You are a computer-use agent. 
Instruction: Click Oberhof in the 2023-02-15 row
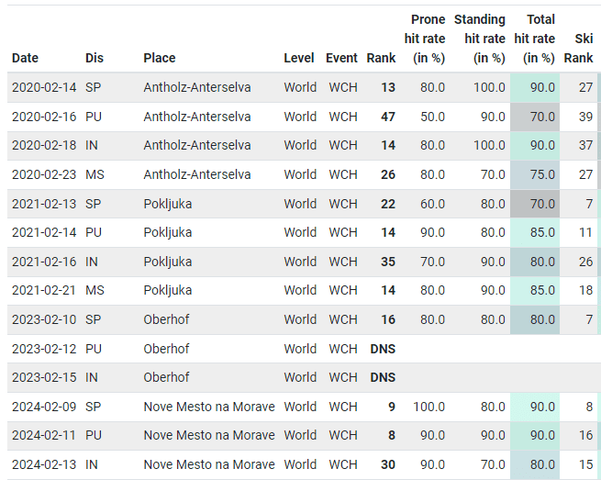167,377
